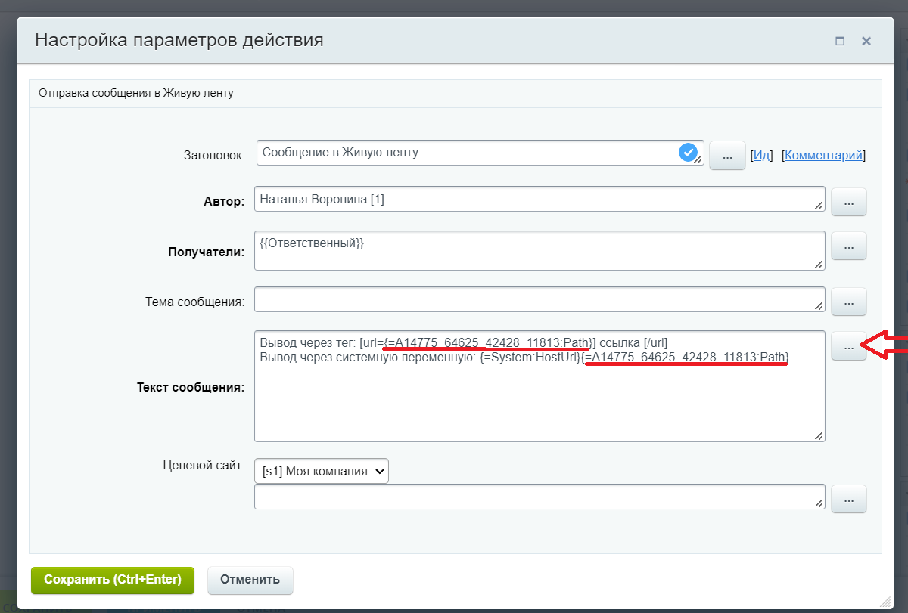This screenshot has height=613, width=908.
Task: Expand the Целевой сайт dropdown
Action: (322, 471)
